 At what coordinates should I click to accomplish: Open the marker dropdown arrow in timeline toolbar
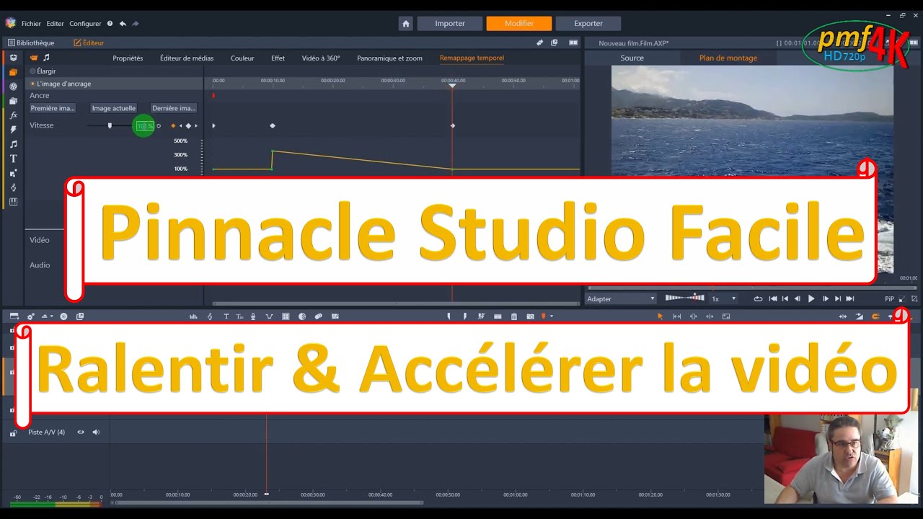[x=552, y=316]
